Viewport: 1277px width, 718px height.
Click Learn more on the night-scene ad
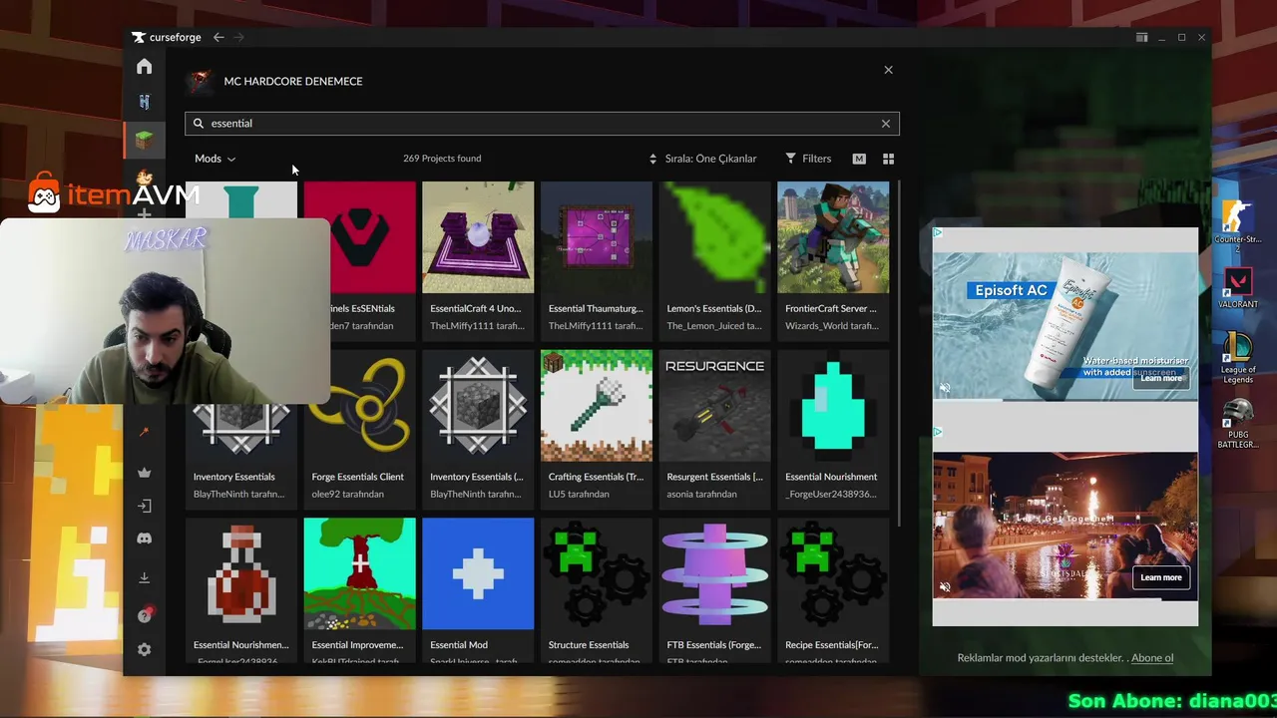1161,577
